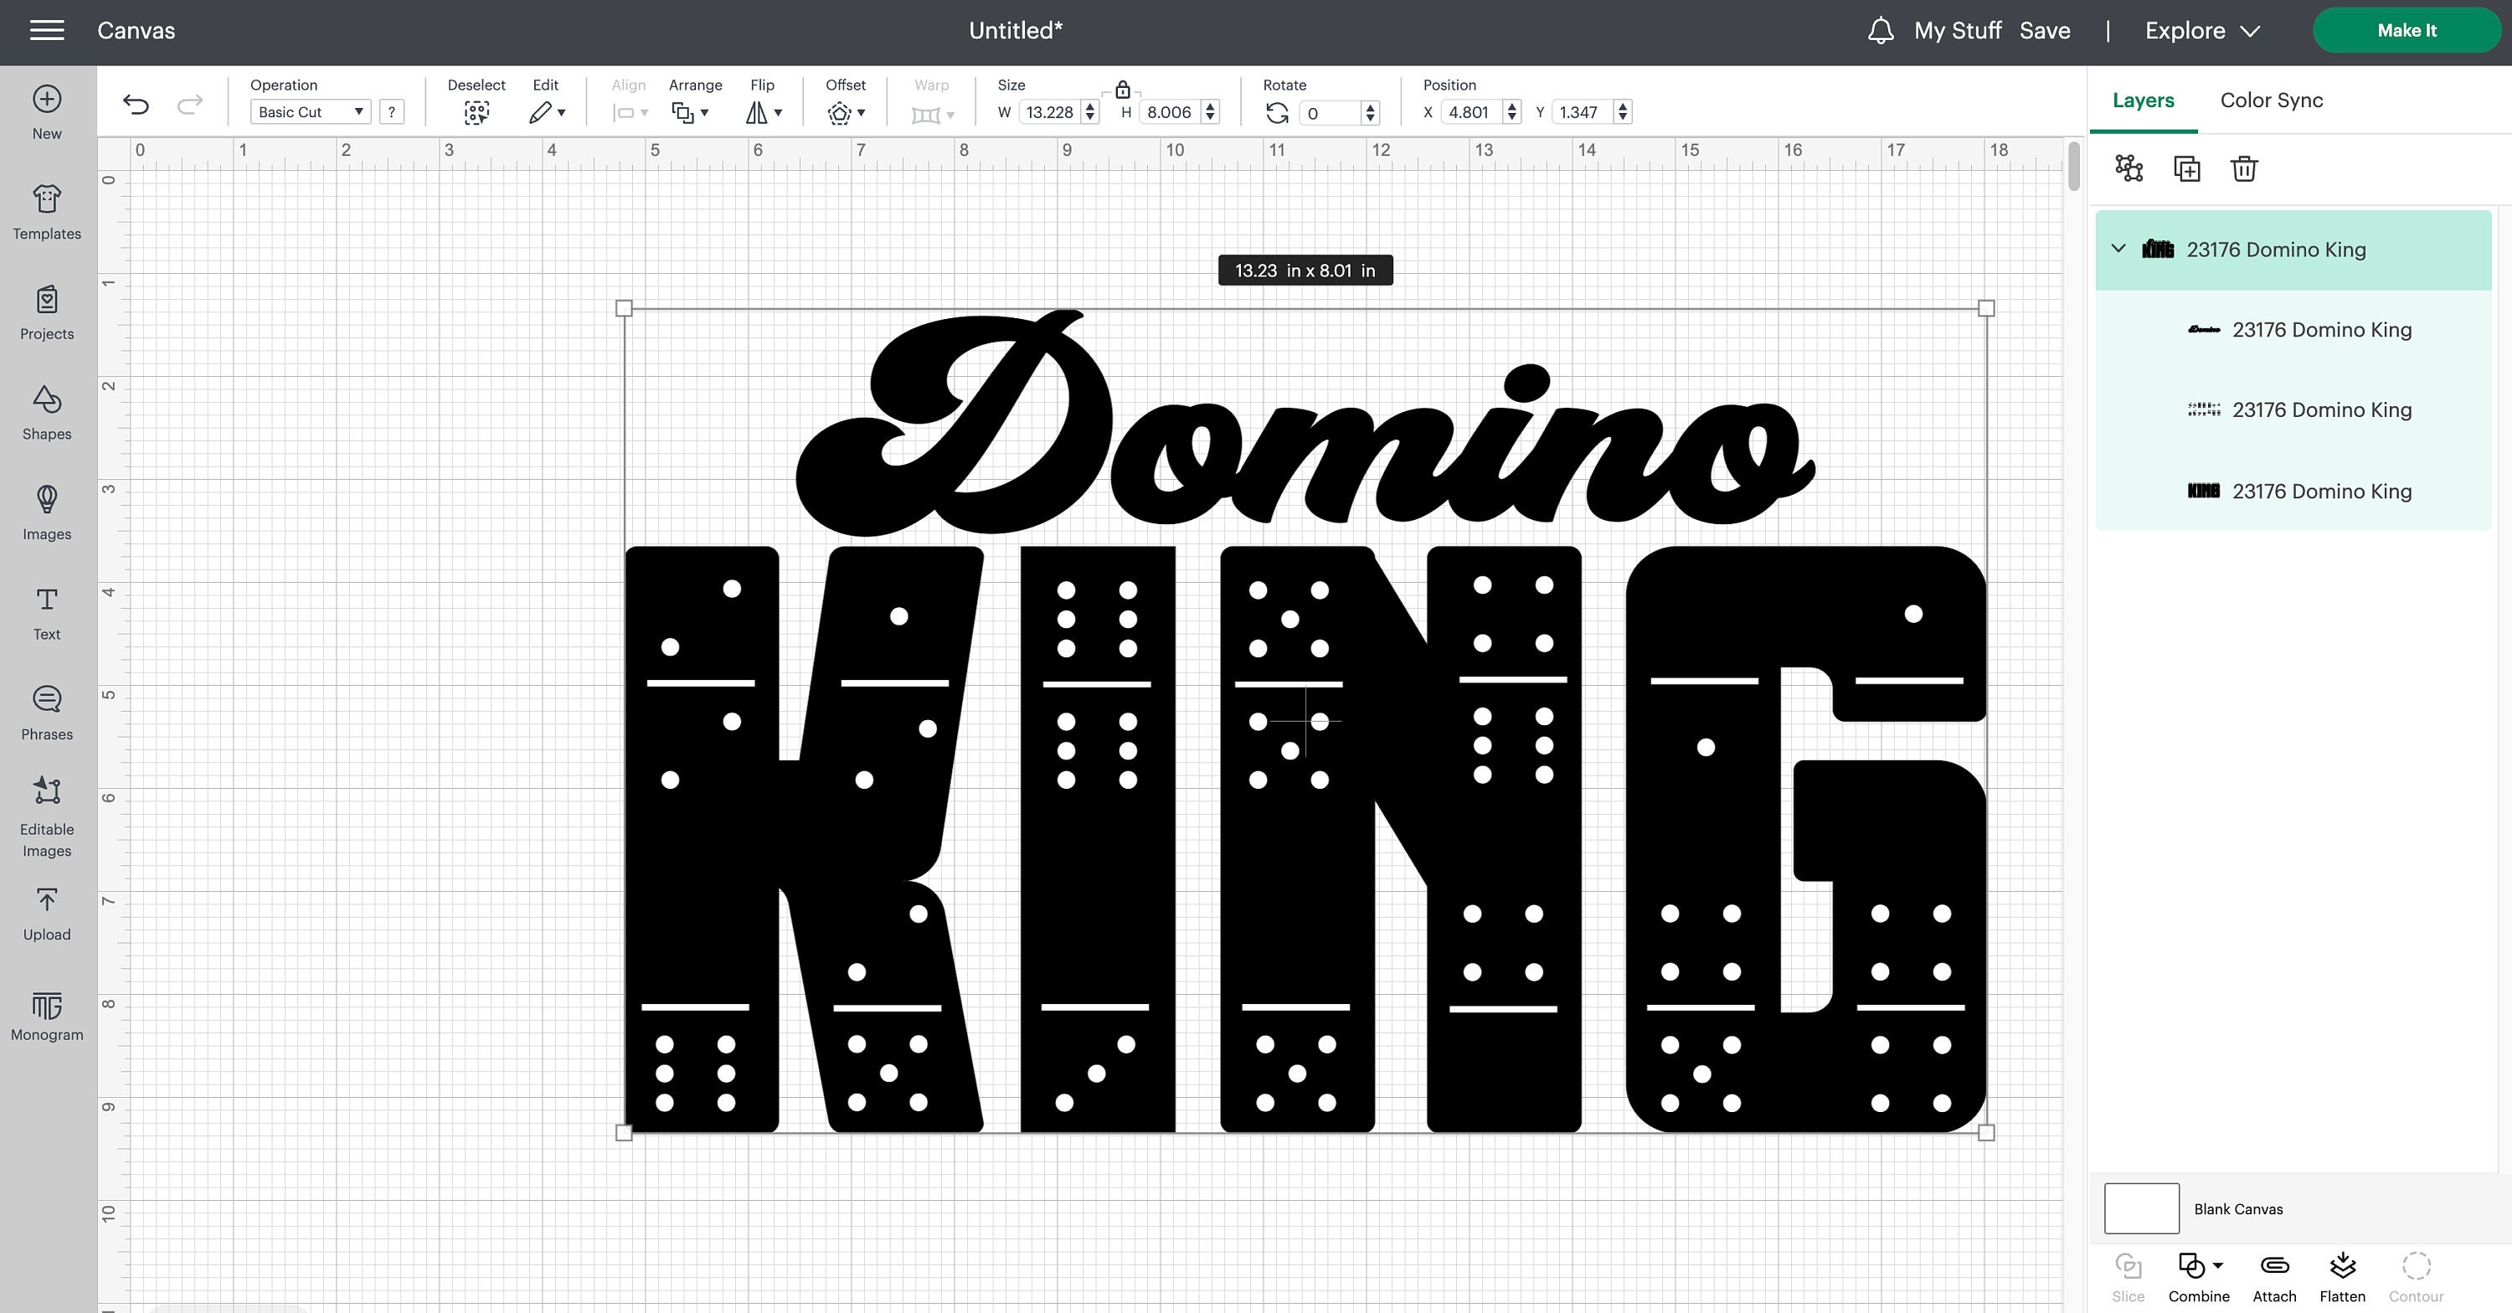This screenshot has height=1313, width=2512.
Task: Select the Text tool
Action: [x=47, y=613]
